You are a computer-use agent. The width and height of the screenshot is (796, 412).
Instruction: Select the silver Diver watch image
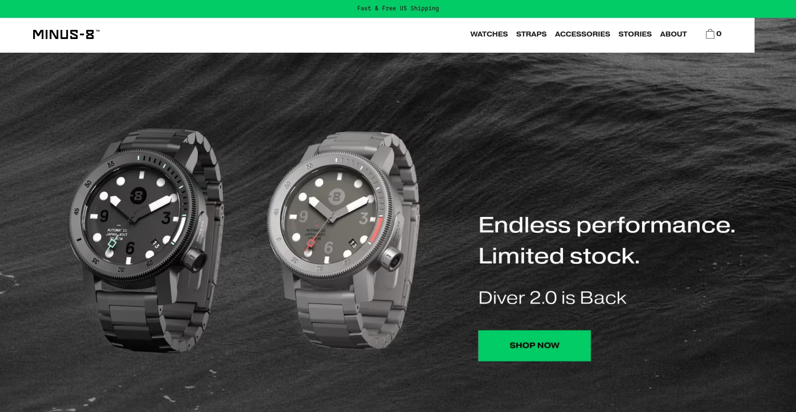(x=344, y=241)
